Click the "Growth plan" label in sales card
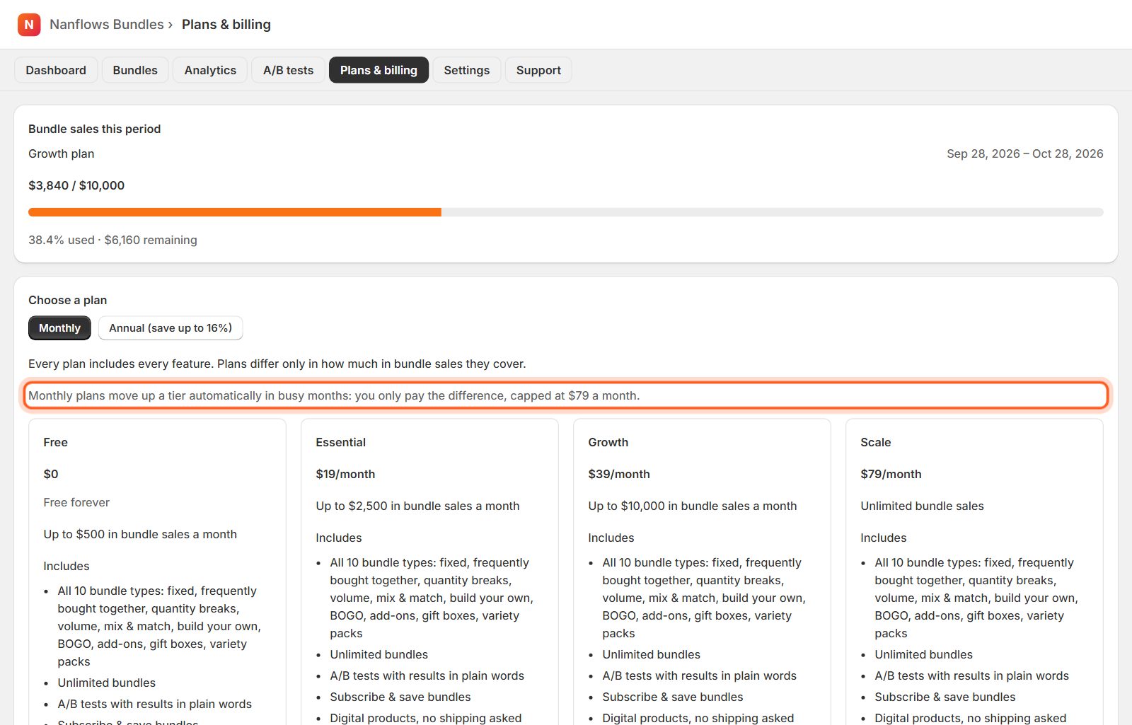The height and width of the screenshot is (725, 1132). [61, 153]
